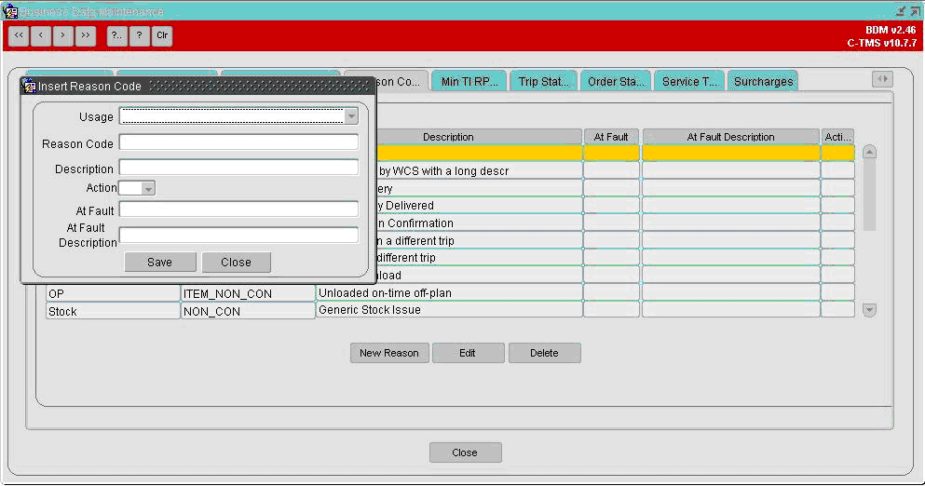The image size is (925, 486).
Task: Click the ?.. enter query toolbar button
Action: coord(116,35)
